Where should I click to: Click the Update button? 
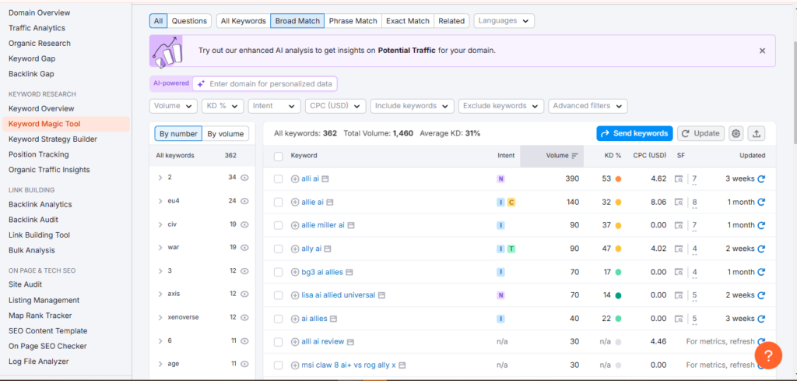pyautogui.click(x=701, y=133)
